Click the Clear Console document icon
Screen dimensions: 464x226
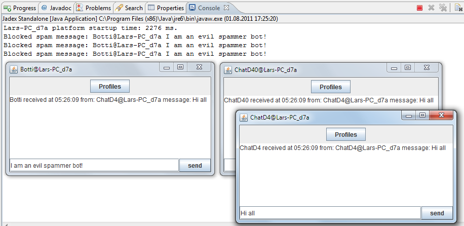(458, 8)
